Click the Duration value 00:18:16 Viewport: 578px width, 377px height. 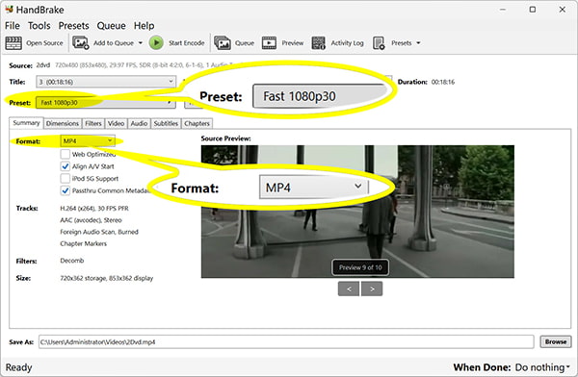(x=443, y=82)
